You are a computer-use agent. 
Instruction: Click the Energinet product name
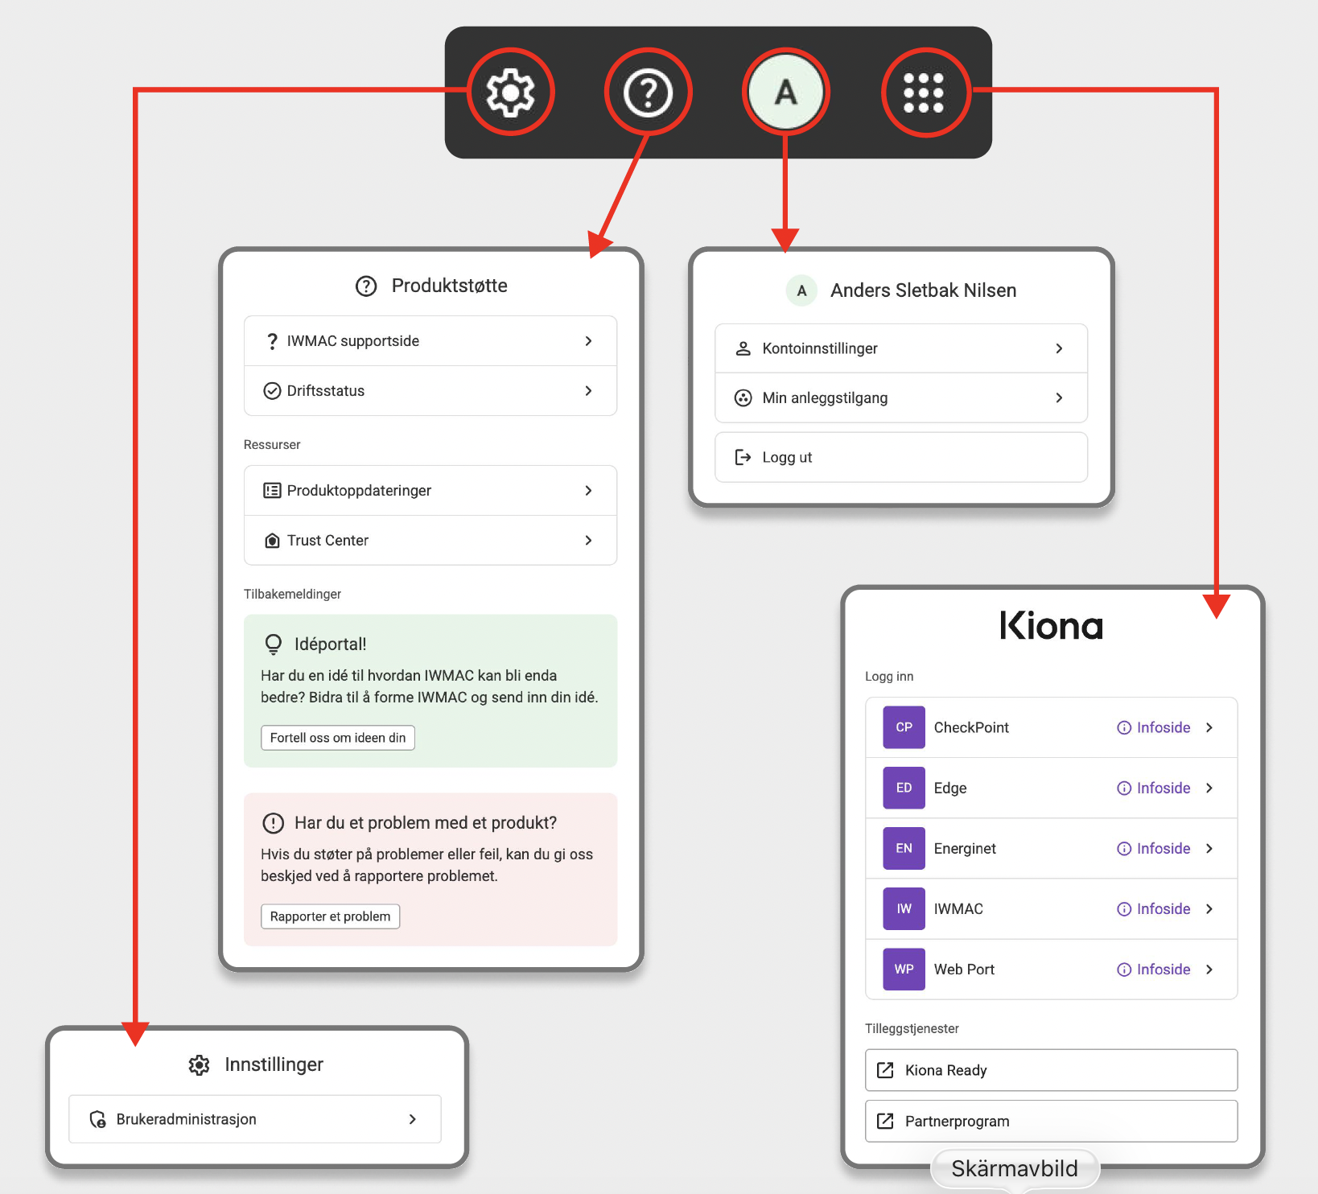point(965,848)
